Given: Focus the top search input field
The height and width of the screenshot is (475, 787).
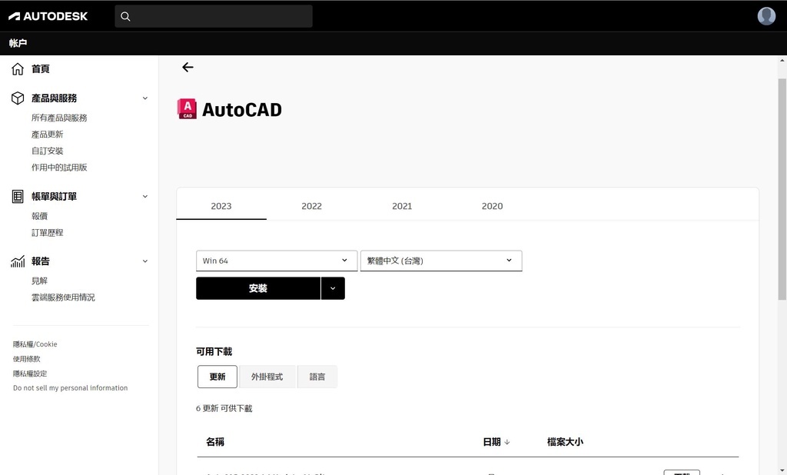Looking at the screenshot, I should tap(214, 17).
